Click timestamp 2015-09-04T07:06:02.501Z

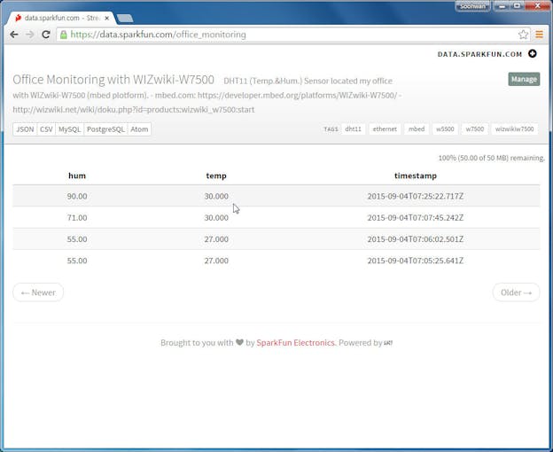416,239
